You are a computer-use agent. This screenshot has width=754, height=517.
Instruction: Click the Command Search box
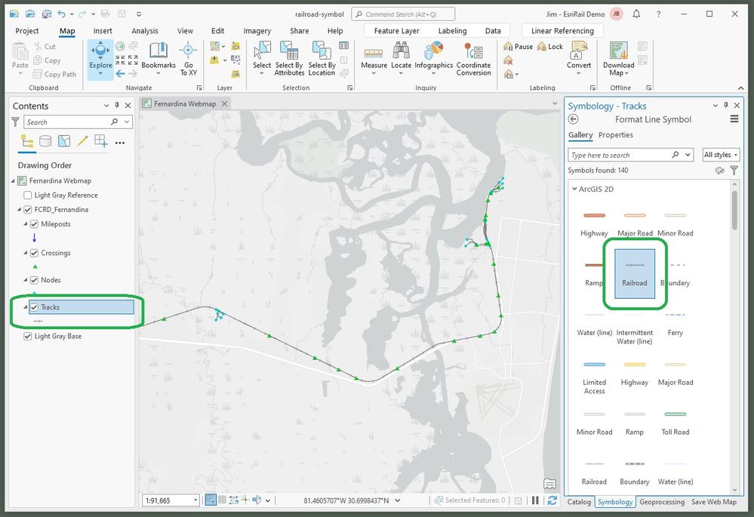(x=403, y=14)
